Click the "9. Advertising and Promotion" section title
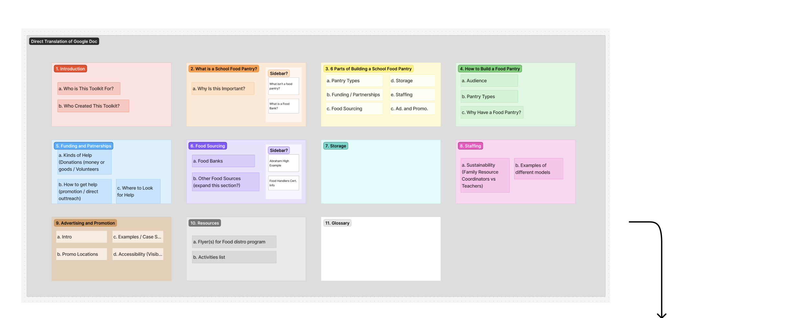Screen dimensions: 809x318 [x=85, y=223]
